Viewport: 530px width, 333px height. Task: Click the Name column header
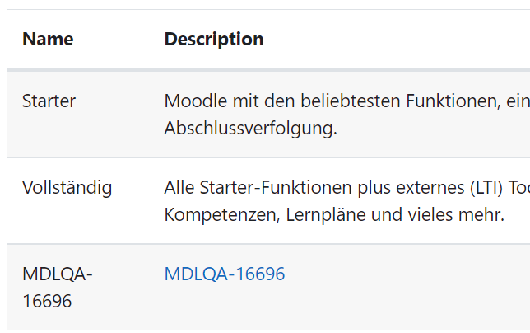[48, 39]
